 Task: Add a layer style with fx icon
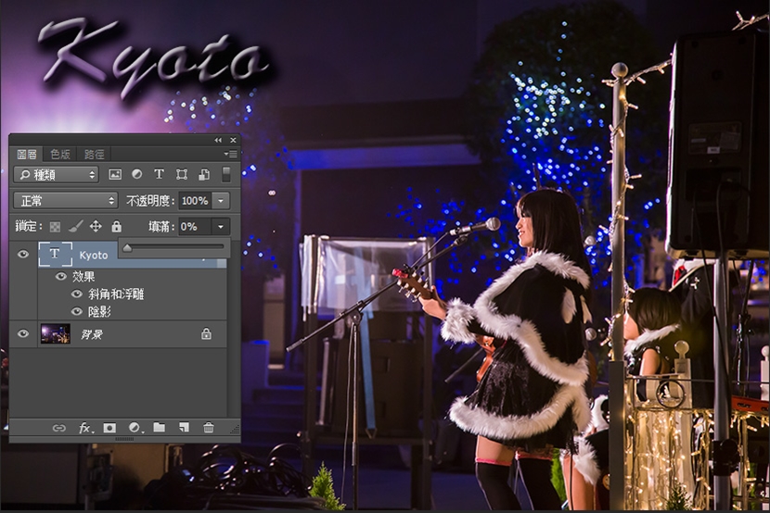[85, 428]
